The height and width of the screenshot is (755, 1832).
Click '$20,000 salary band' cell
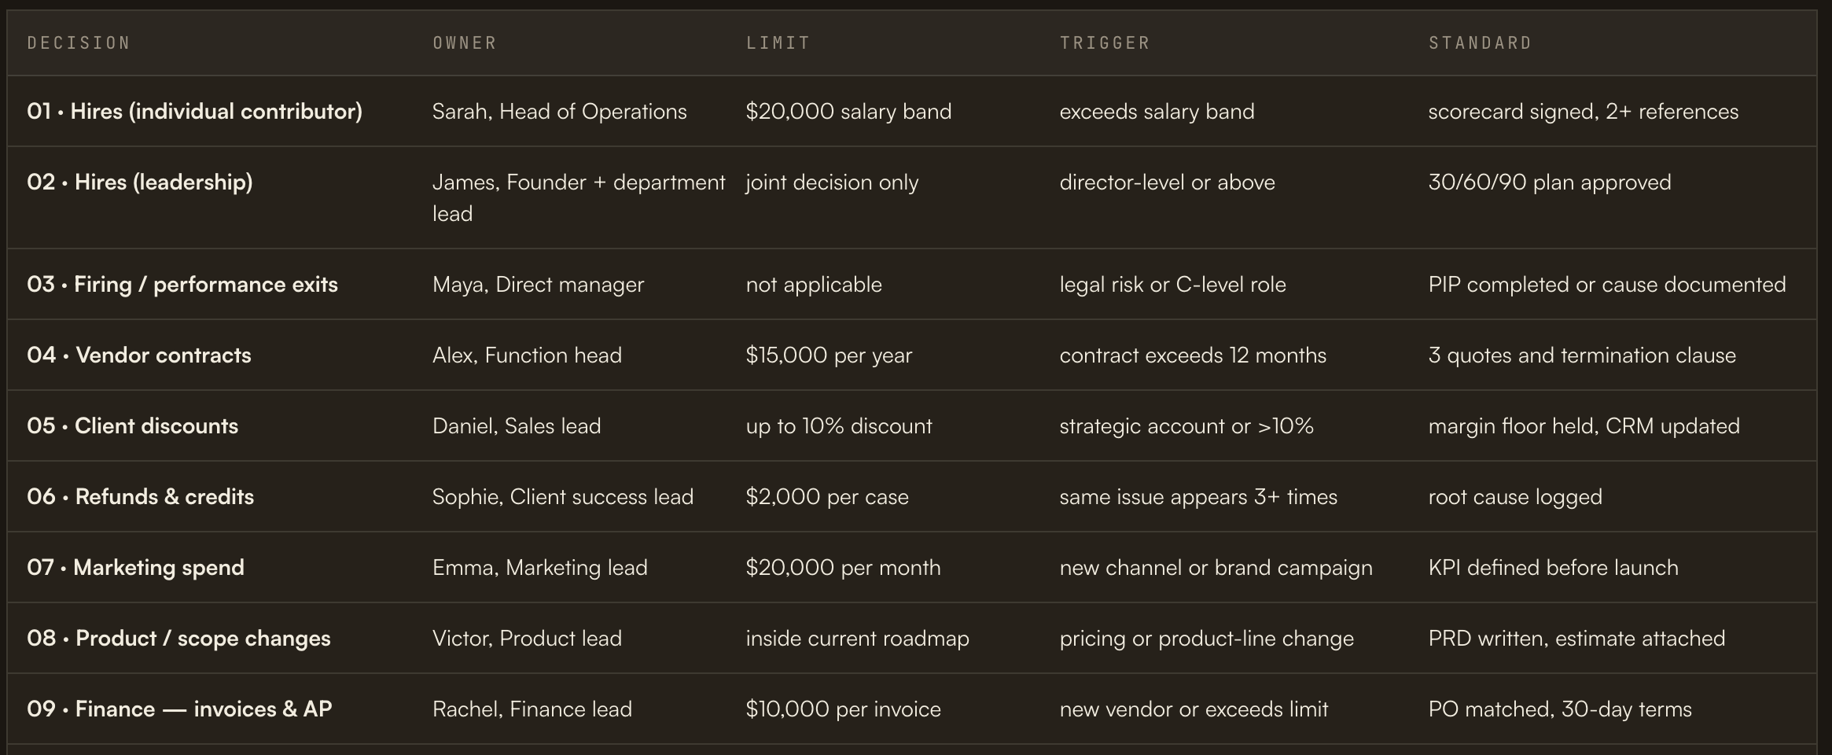pos(848,111)
